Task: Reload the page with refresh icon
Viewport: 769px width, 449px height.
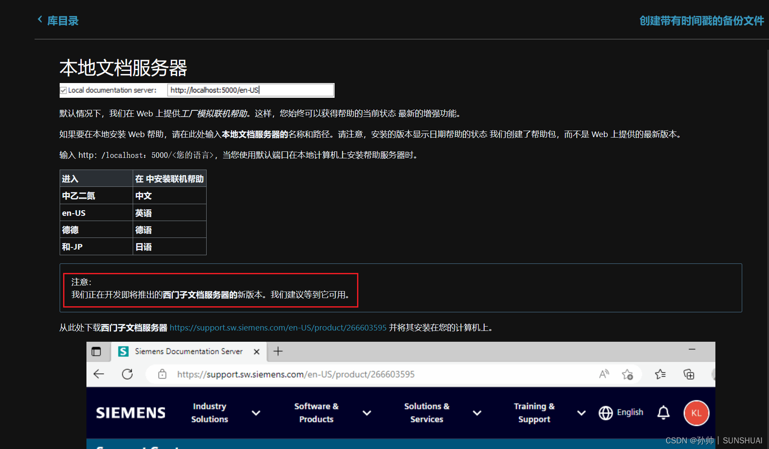Action: (x=127, y=374)
